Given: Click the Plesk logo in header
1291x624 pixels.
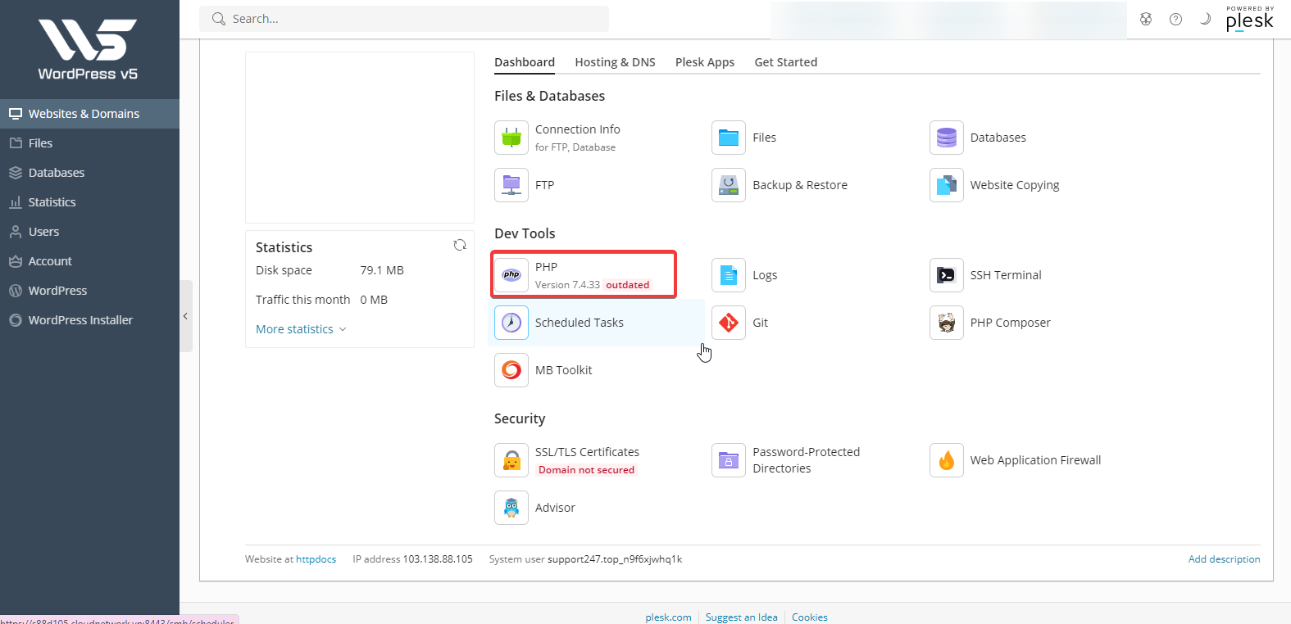Looking at the screenshot, I should 1249,19.
